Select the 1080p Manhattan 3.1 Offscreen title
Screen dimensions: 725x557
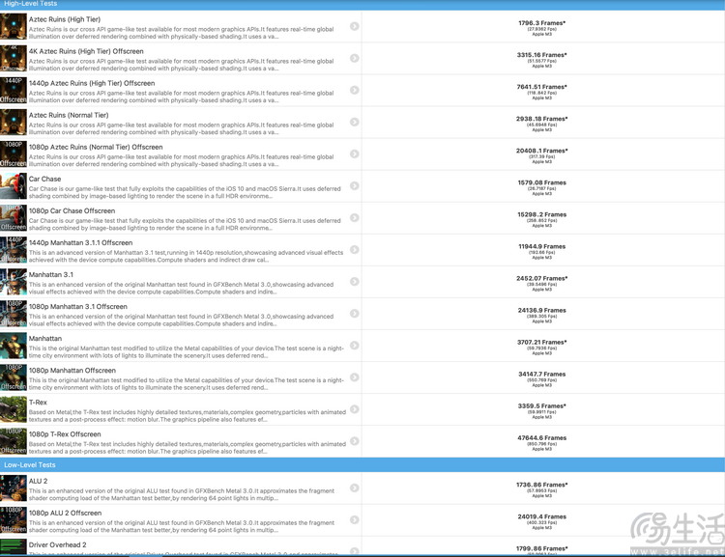point(77,306)
